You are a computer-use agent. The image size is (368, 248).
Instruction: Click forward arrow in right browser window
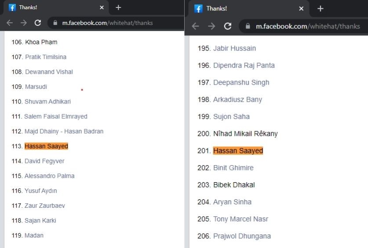point(211,26)
